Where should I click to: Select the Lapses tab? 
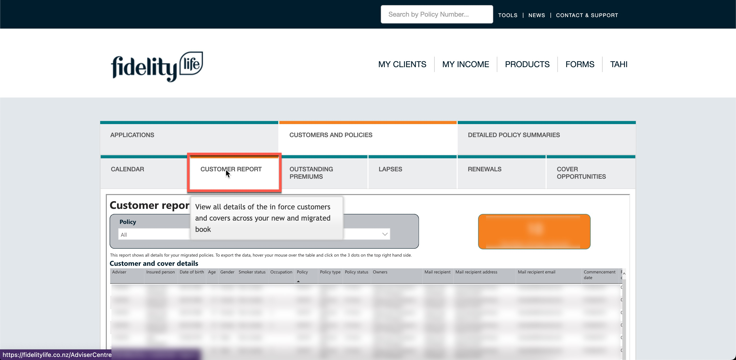pos(390,169)
